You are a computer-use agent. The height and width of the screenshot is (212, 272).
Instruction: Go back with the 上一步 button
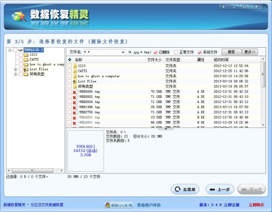point(220,189)
